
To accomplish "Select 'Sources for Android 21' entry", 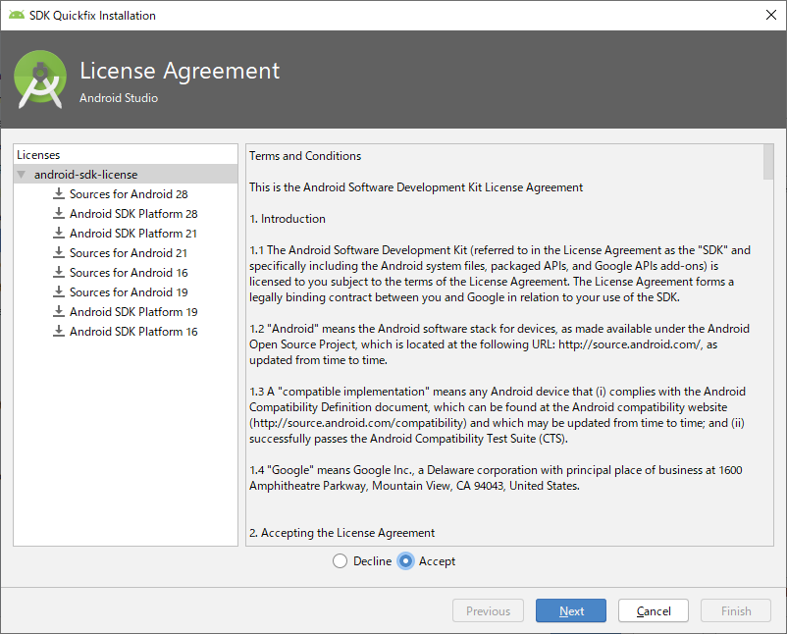I will [129, 252].
